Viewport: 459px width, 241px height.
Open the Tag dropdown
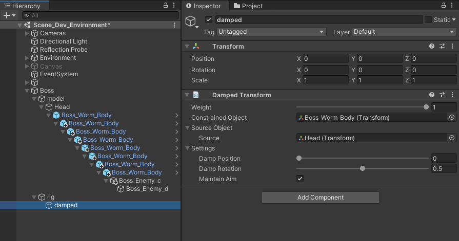[271, 32]
